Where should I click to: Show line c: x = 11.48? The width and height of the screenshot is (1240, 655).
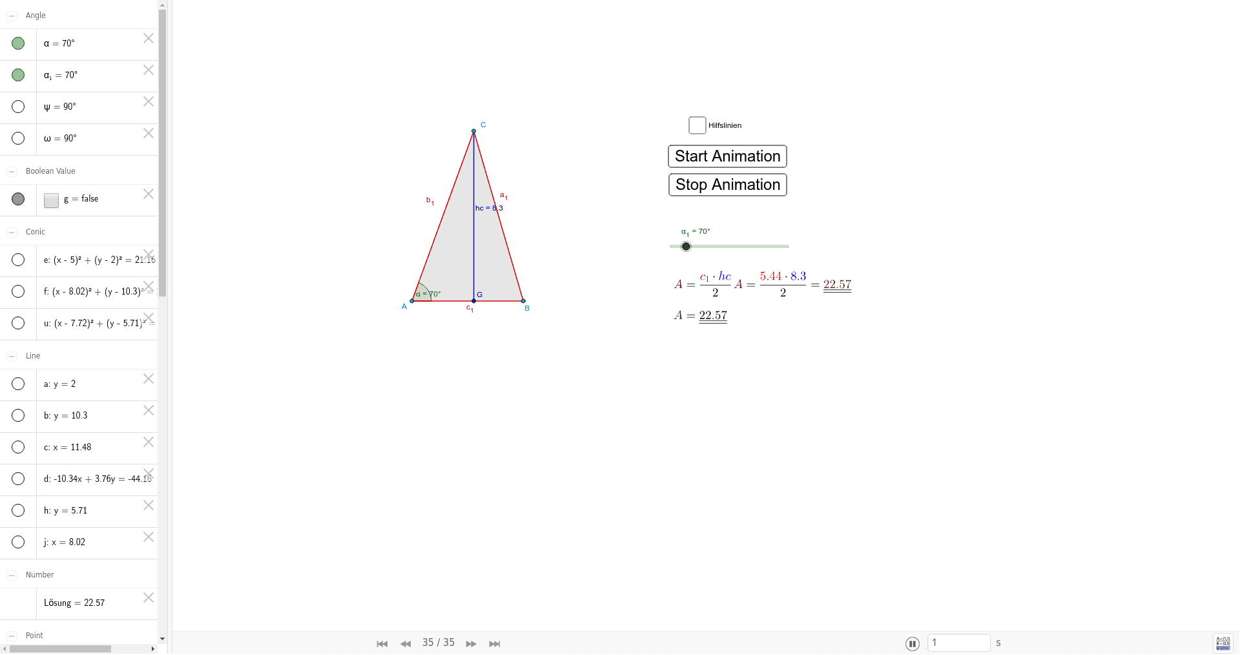tap(18, 447)
